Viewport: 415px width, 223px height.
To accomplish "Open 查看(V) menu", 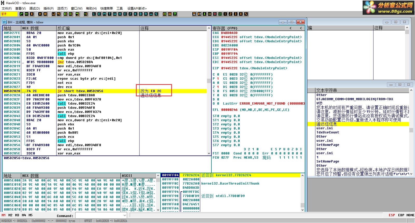I will point(20,9).
